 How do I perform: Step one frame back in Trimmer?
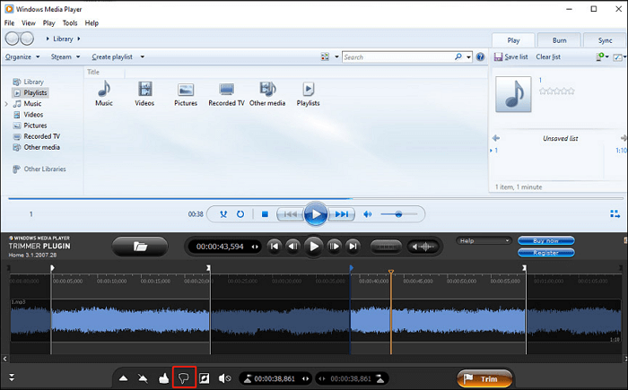coord(293,247)
